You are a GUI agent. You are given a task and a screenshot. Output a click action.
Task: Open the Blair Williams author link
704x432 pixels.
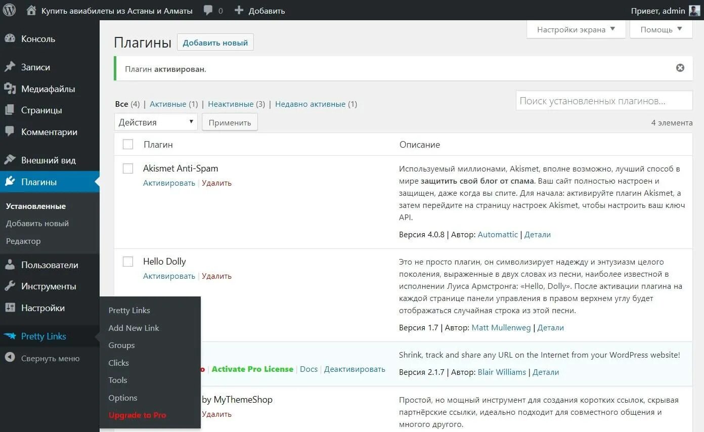pyautogui.click(x=502, y=372)
